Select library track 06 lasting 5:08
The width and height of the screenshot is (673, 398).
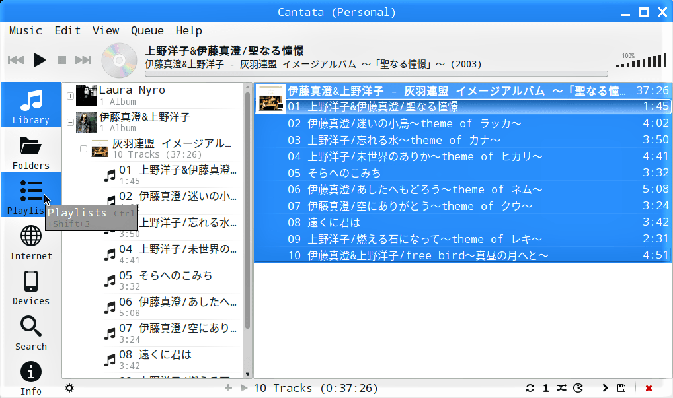[x=172, y=307]
